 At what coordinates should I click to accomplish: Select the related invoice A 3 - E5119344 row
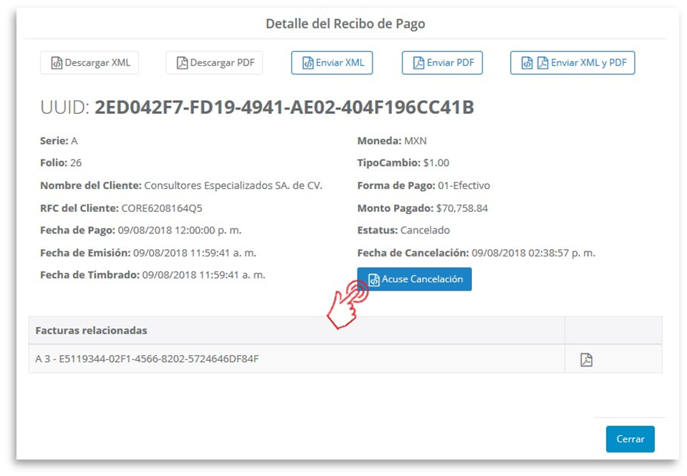(147, 359)
